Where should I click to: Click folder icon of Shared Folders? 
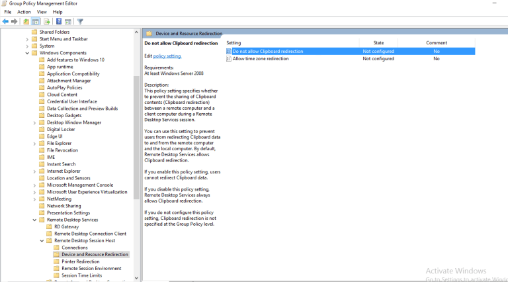point(34,32)
